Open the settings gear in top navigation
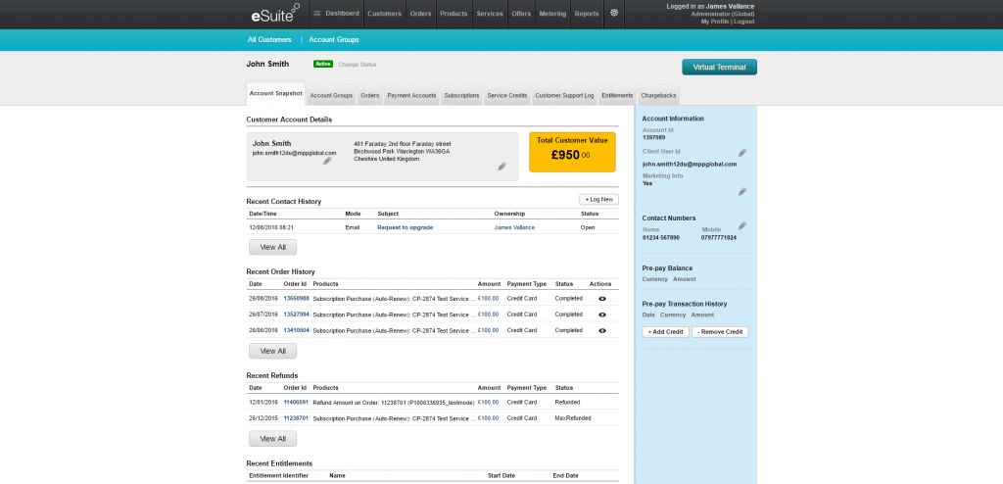 (614, 14)
